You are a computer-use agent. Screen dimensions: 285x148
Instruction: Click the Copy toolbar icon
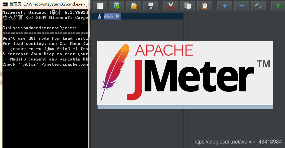point(188,6)
